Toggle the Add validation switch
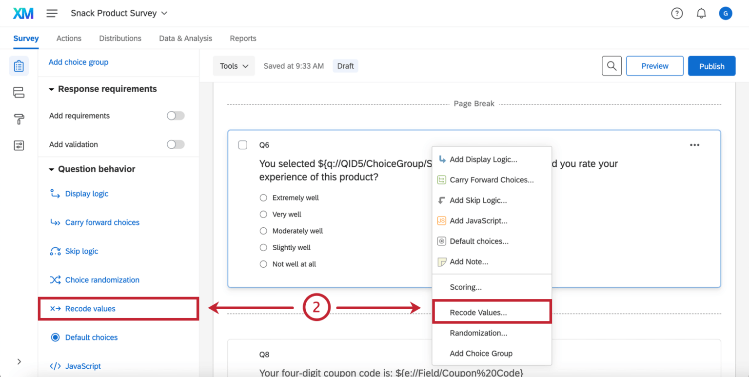The width and height of the screenshot is (749, 377). pyautogui.click(x=176, y=144)
